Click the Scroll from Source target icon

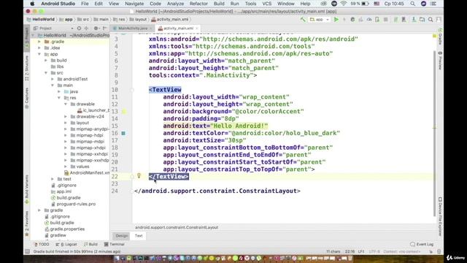(x=79, y=28)
